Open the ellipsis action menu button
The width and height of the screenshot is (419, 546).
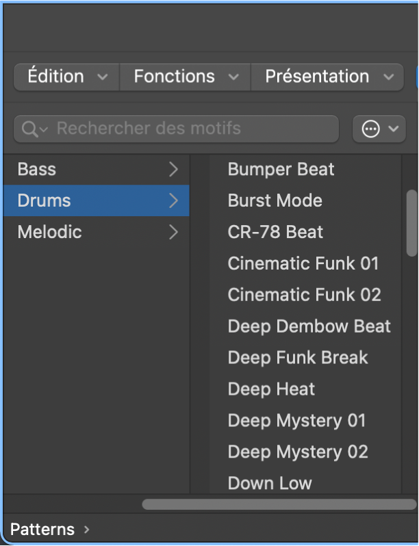pyautogui.click(x=379, y=129)
